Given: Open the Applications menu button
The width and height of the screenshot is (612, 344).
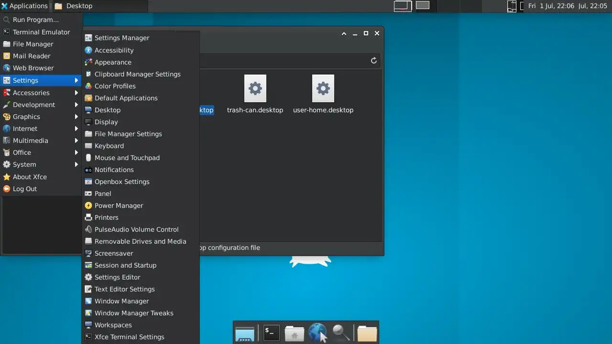Looking at the screenshot, I should (x=25, y=6).
